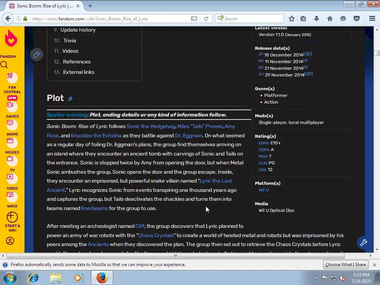The width and height of the screenshot is (380, 285).
Task: Jump to Trivia in contents
Action: (69, 40)
